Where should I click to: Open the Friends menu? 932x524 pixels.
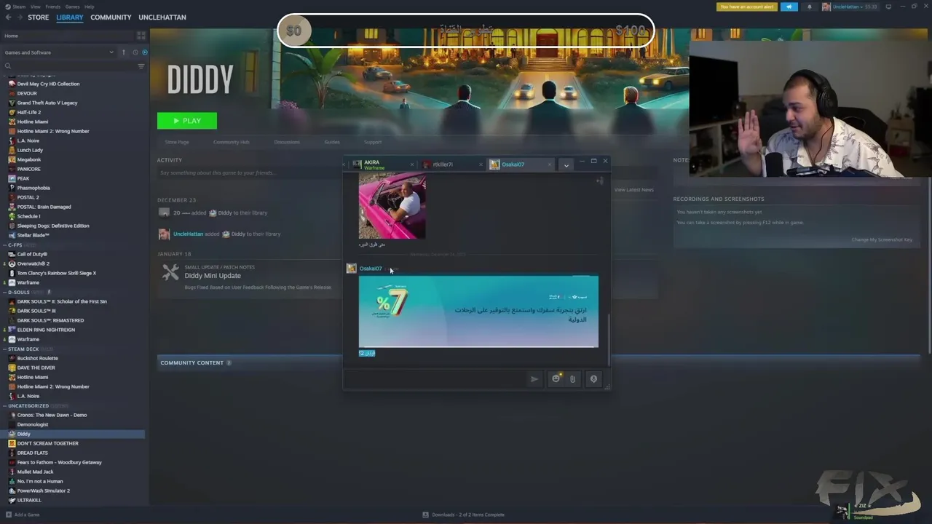[53, 7]
